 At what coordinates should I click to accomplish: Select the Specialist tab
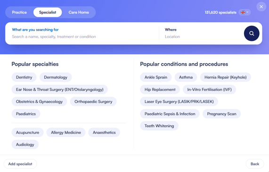pyautogui.click(x=48, y=12)
